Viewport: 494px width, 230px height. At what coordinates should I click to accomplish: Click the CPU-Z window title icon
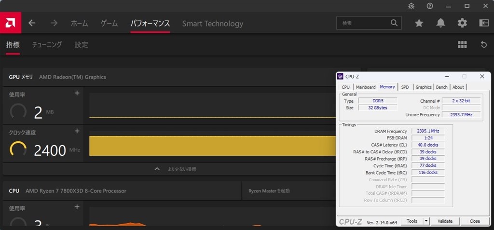(x=340, y=76)
